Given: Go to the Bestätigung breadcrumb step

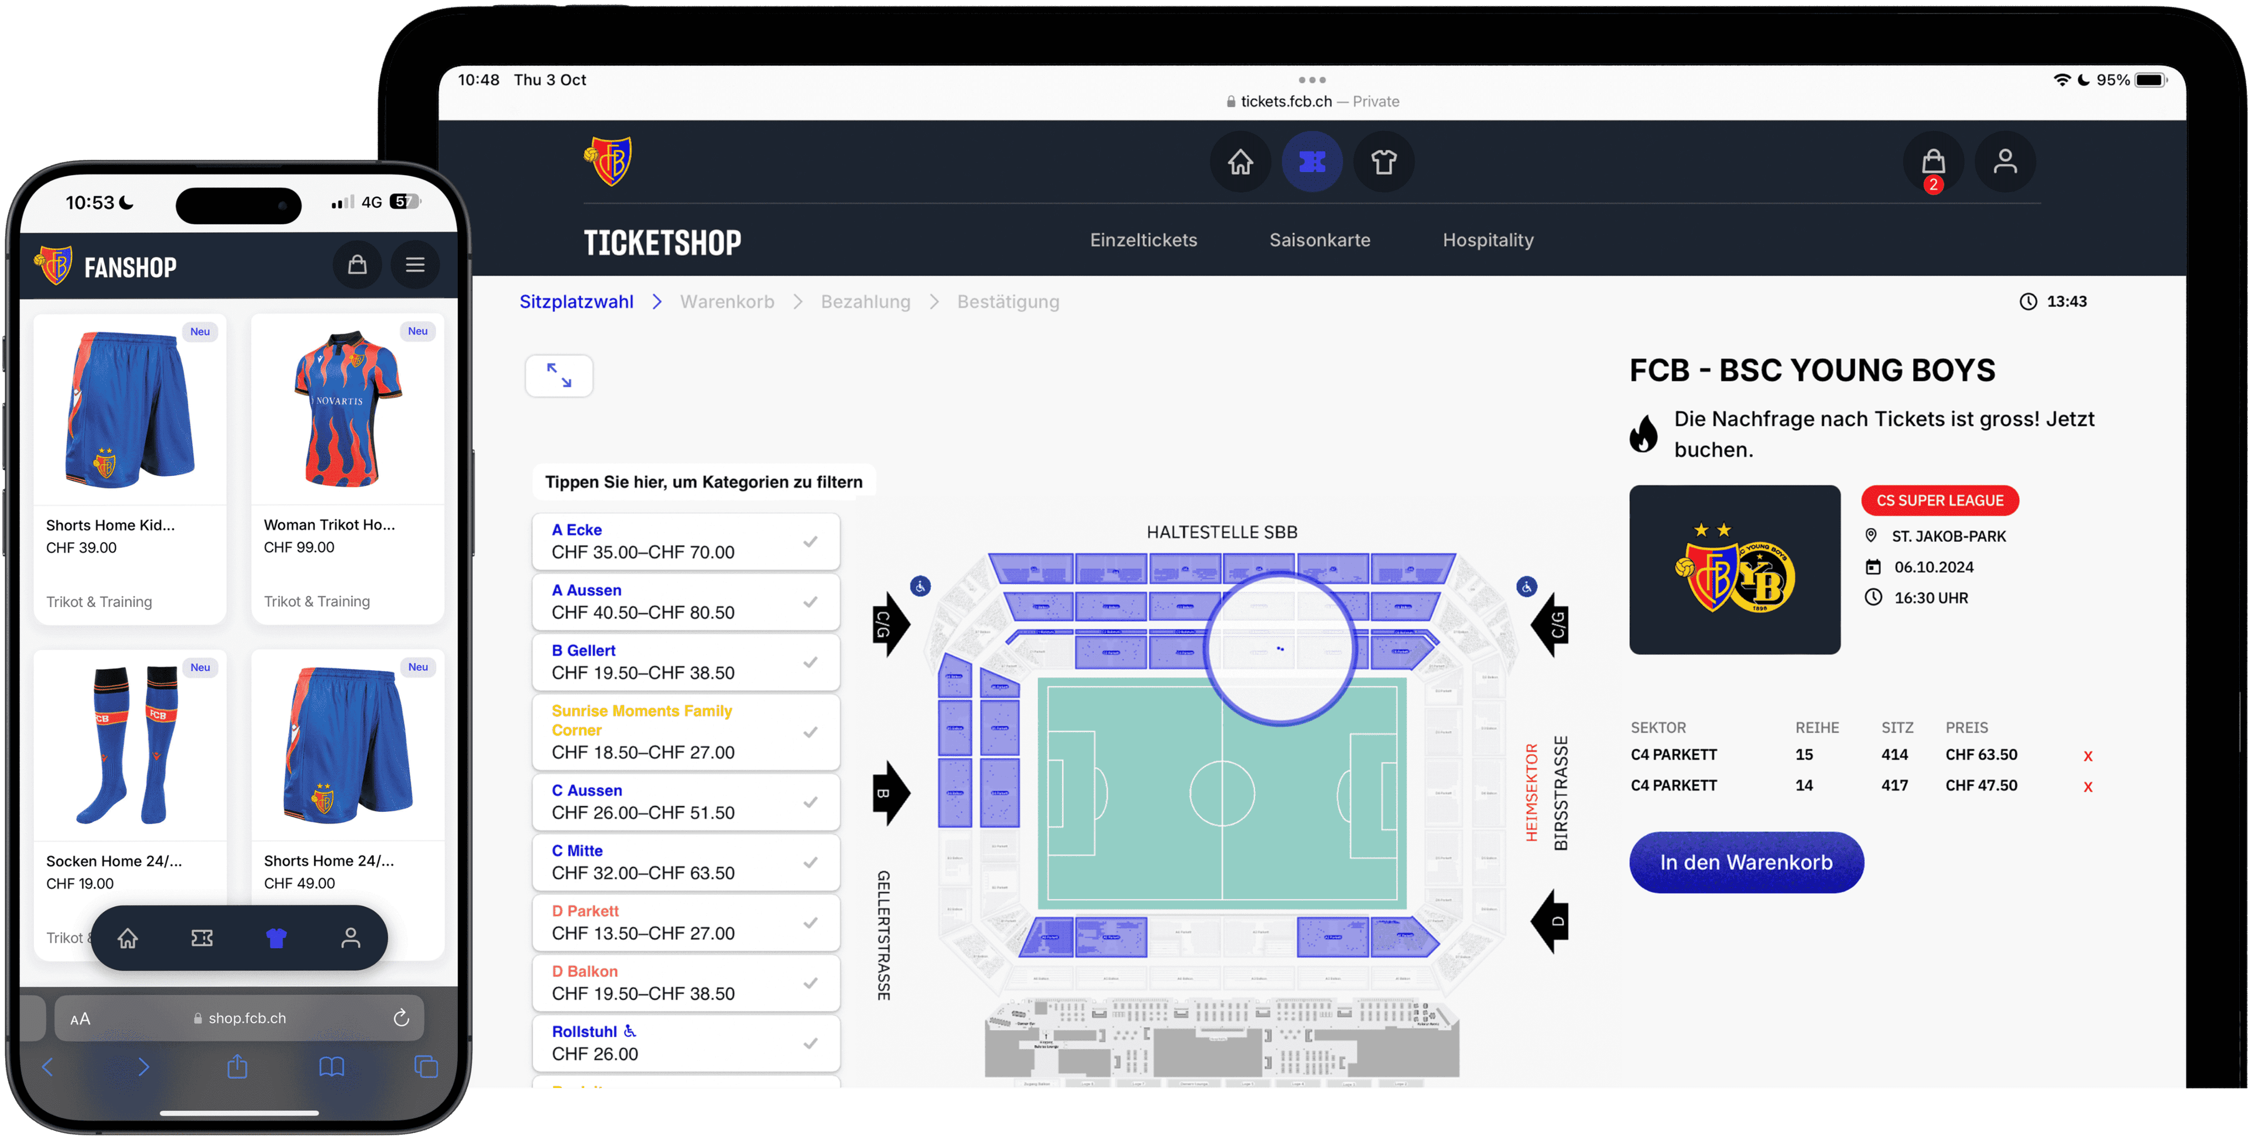Looking at the screenshot, I should (x=1008, y=302).
